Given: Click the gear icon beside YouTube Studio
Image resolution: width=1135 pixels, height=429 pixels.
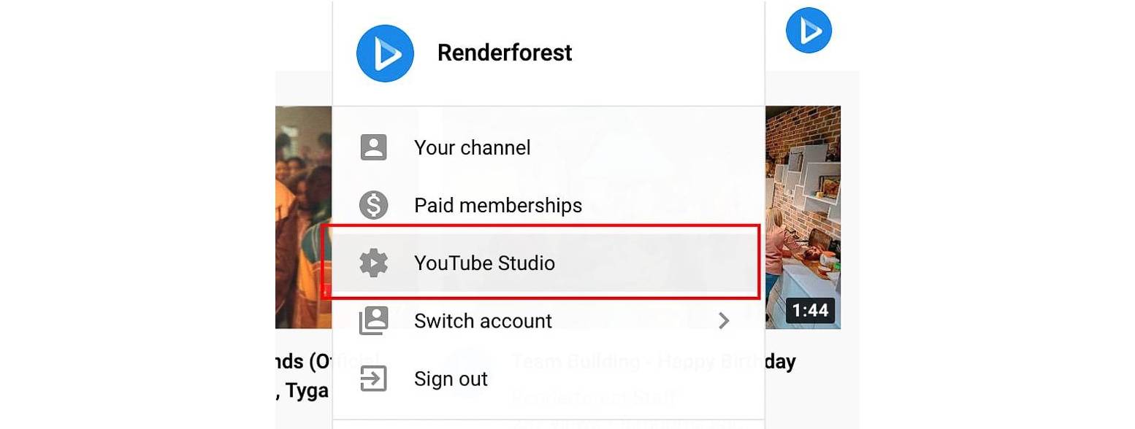Looking at the screenshot, I should (374, 263).
